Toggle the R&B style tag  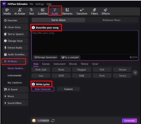coord(82,76)
